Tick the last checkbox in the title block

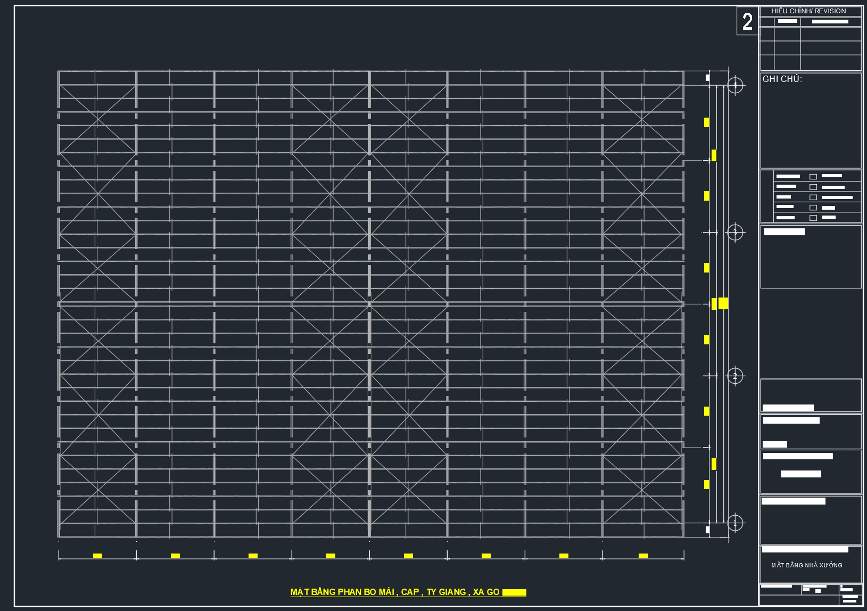click(x=813, y=218)
